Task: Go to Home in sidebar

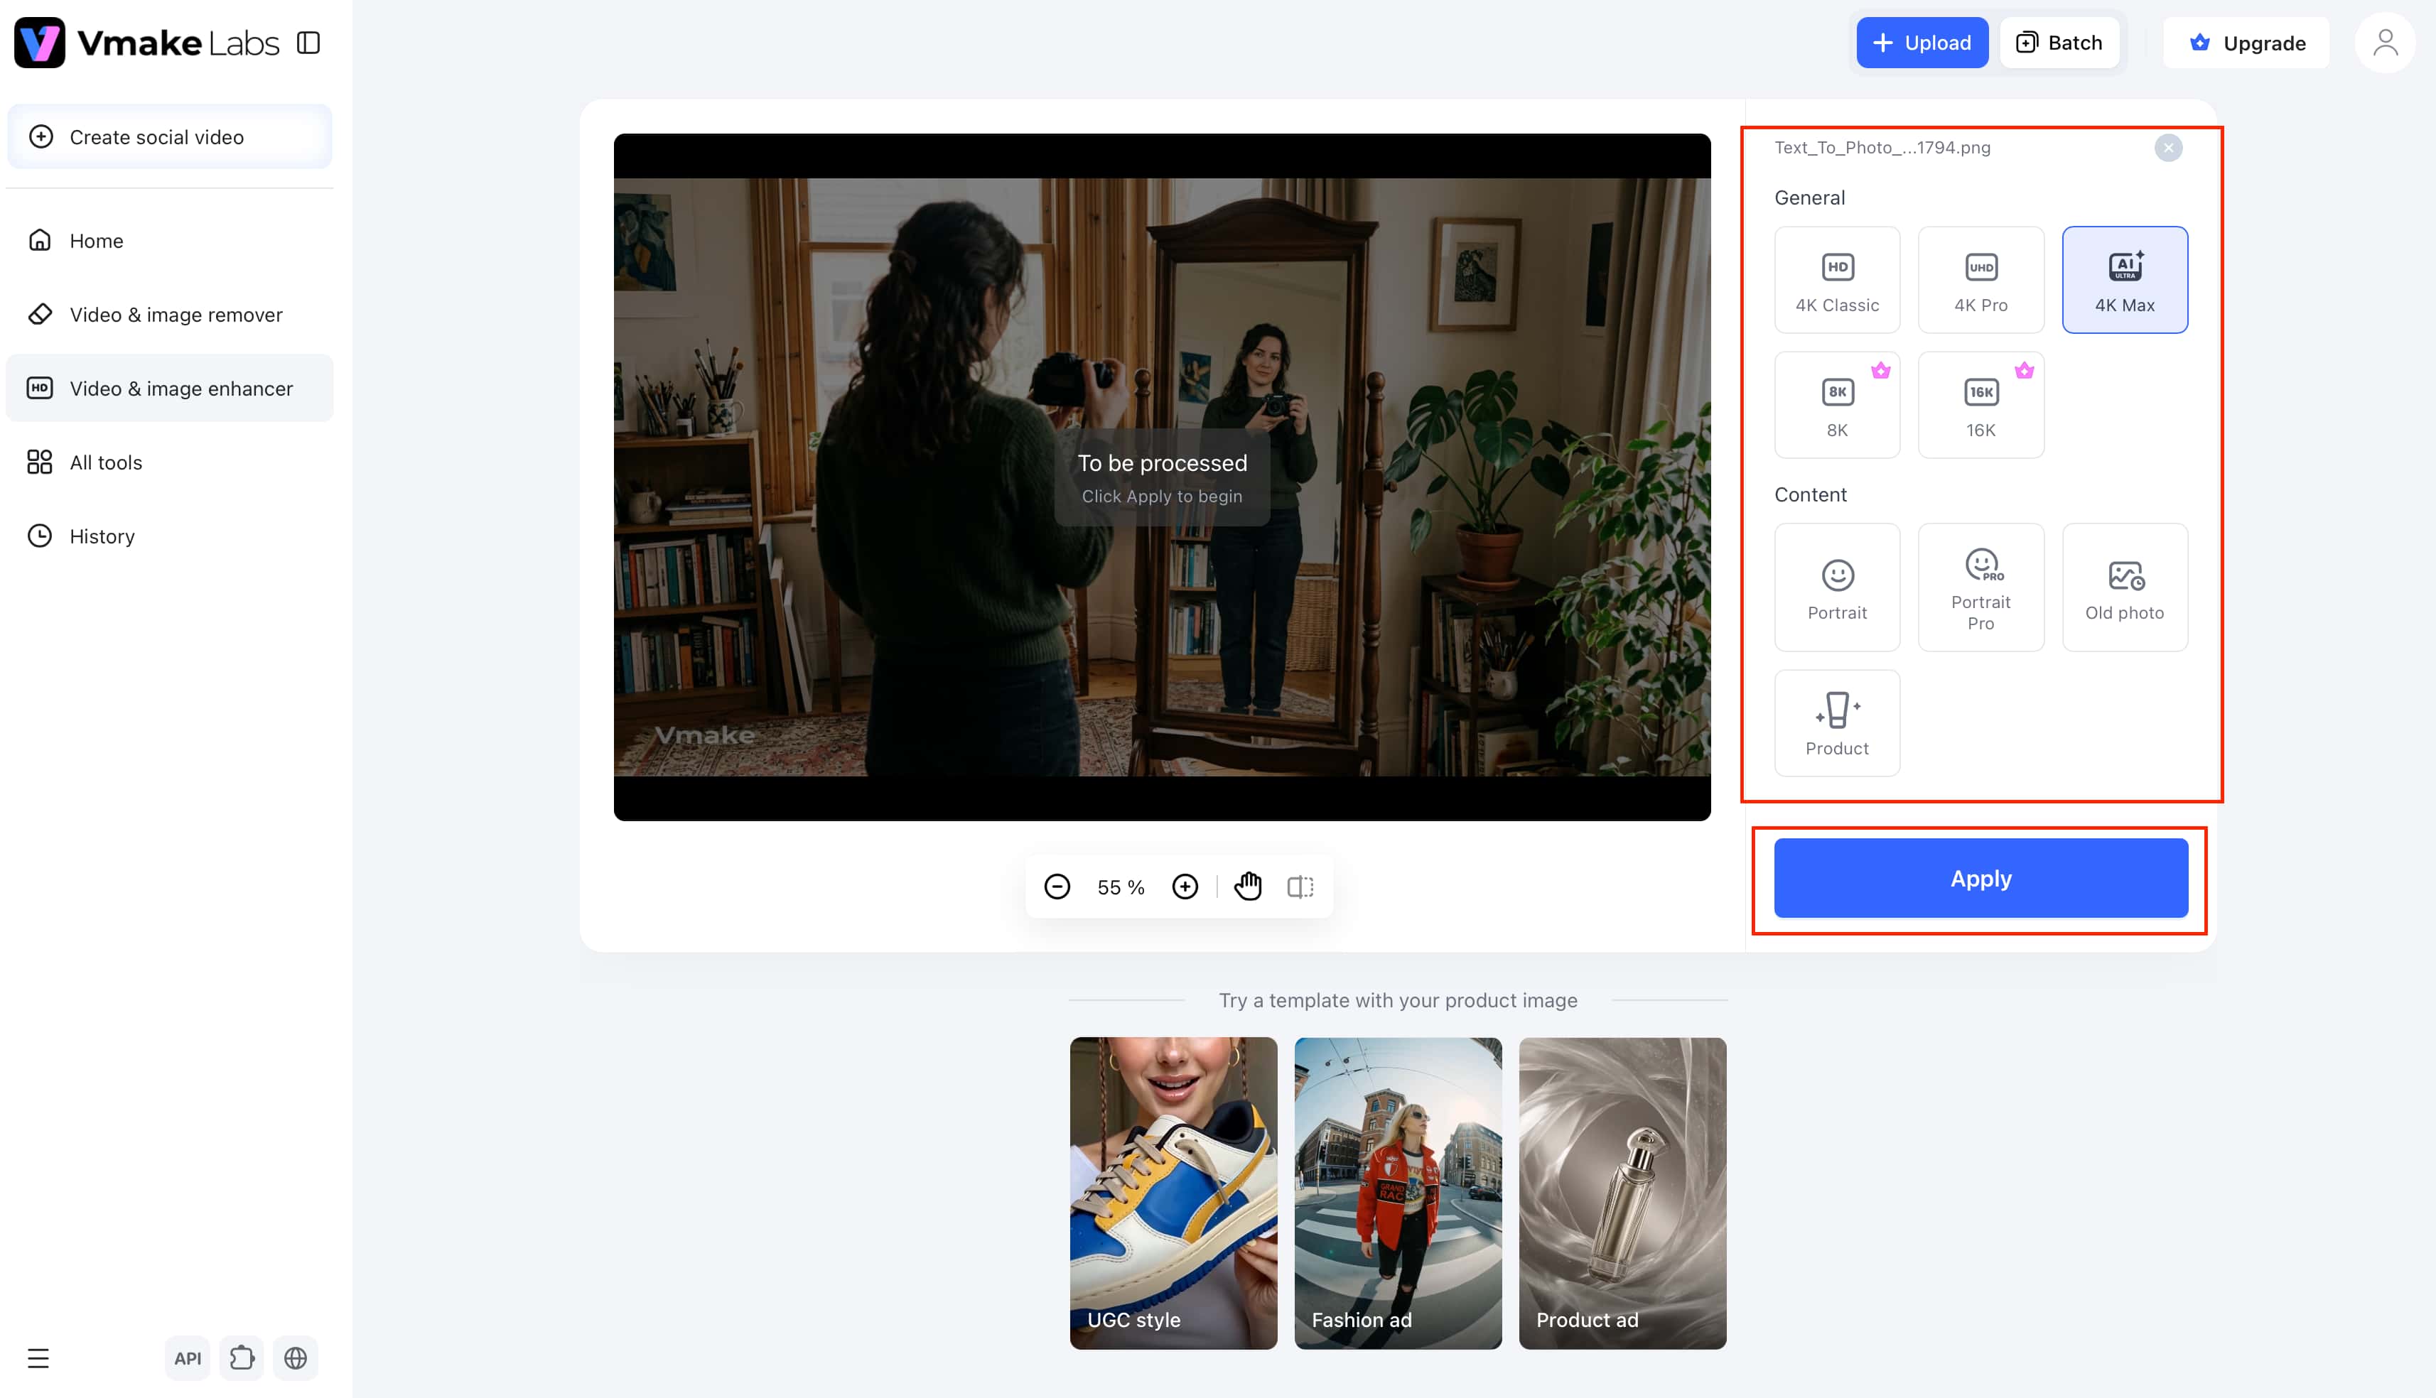Action: (x=170, y=240)
